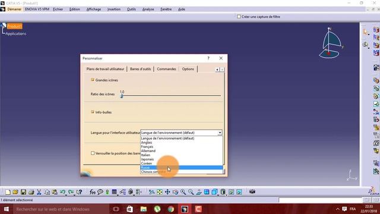The width and height of the screenshot is (380, 214).
Task: Toggle the Grandes icônes checkbox
Action: pyautogui.click(x=93, y=80)
